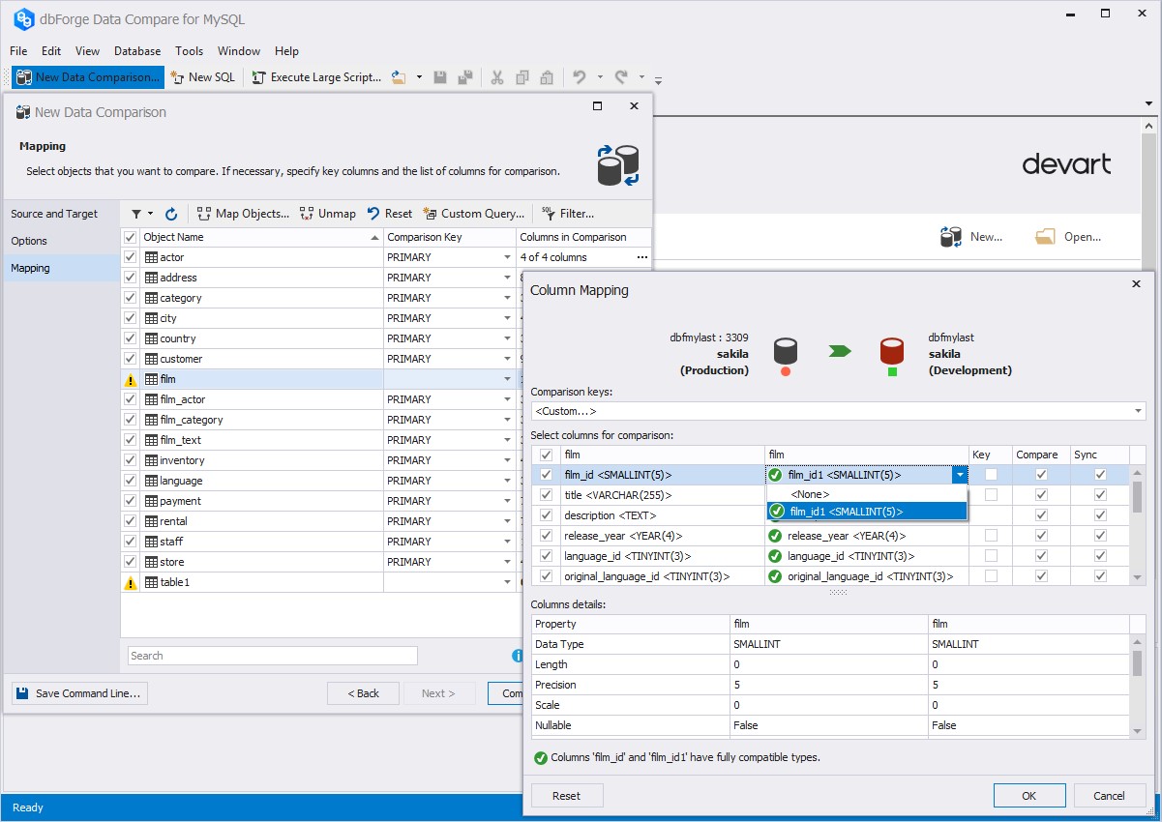Click OK in Column Mapping dialog
The height and width of the screenshot is (822, 1162).
1029,796
